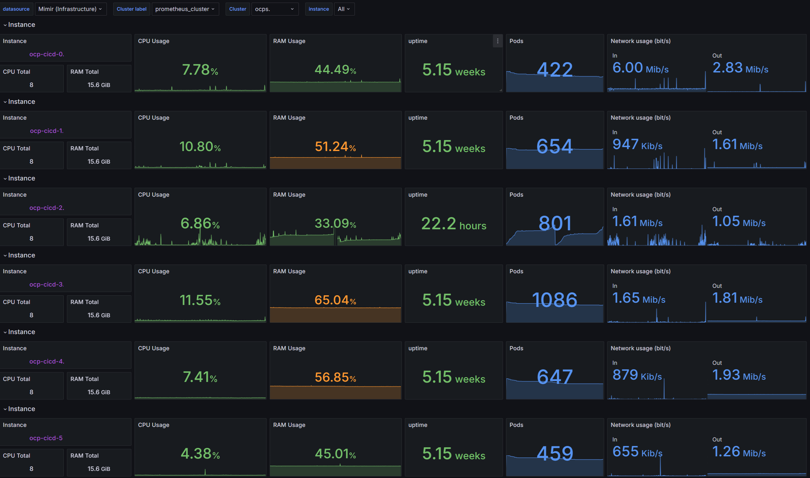Click the Pods panel showing 1086

[x=555, y=300]
